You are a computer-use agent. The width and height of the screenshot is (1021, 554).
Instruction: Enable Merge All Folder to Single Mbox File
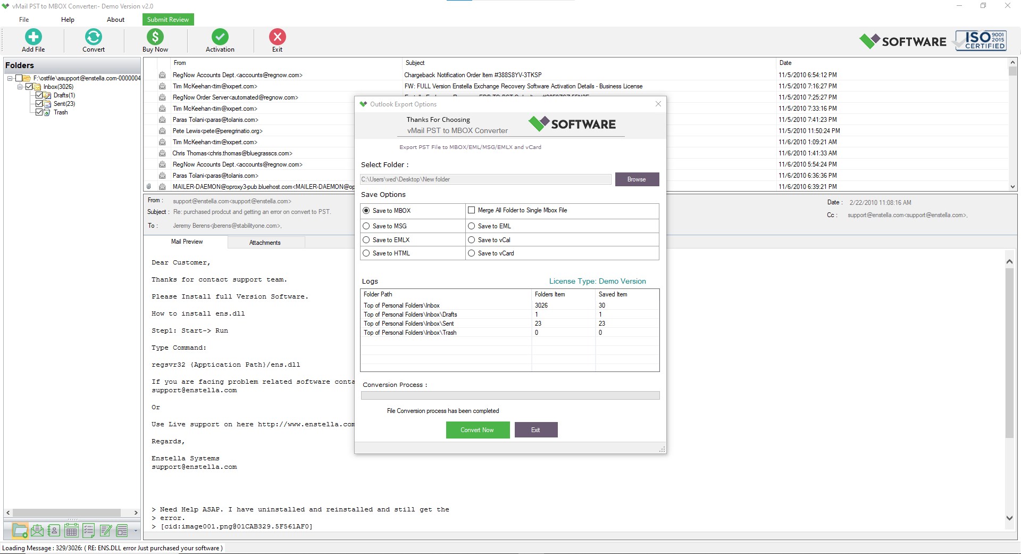click(x=472, y=210)
